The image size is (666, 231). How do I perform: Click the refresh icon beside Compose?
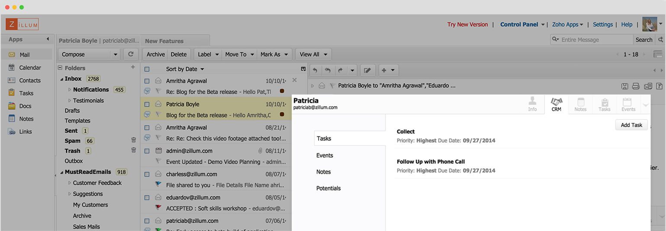tap(131, 54)
